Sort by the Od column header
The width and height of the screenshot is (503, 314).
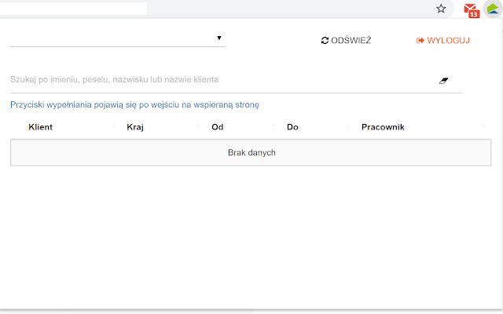pyautogui.click(x=217, y=127)
